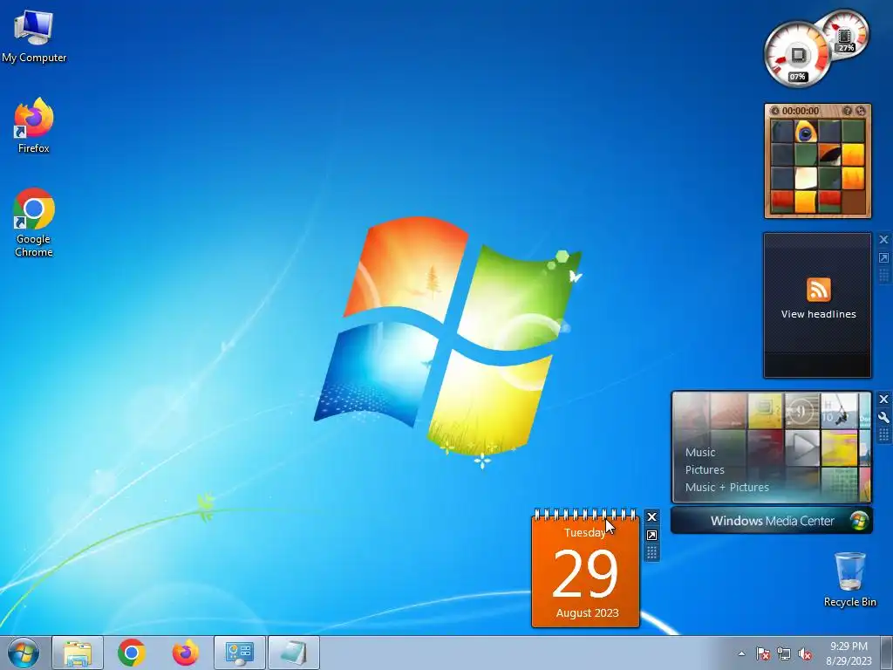Close the Feed Headlines gadget
The width and height of the screenshot is (893, 670).
pyautogui.click(x=884, y=240)
